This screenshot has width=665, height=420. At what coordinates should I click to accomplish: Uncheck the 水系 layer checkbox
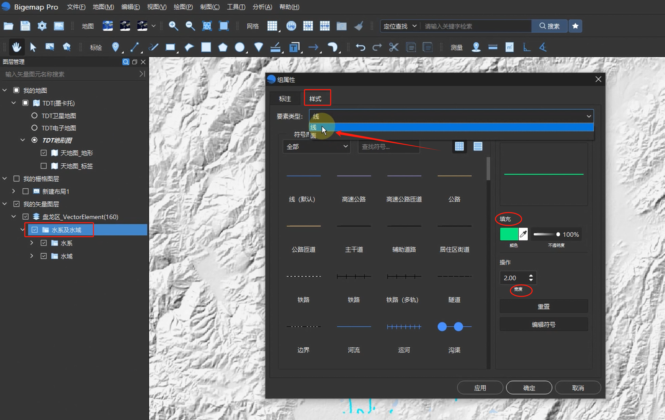point(43,243)
